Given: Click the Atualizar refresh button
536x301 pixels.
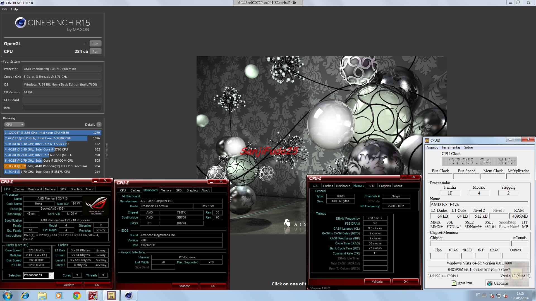Looking at the screenshot, I should [462, 283].
